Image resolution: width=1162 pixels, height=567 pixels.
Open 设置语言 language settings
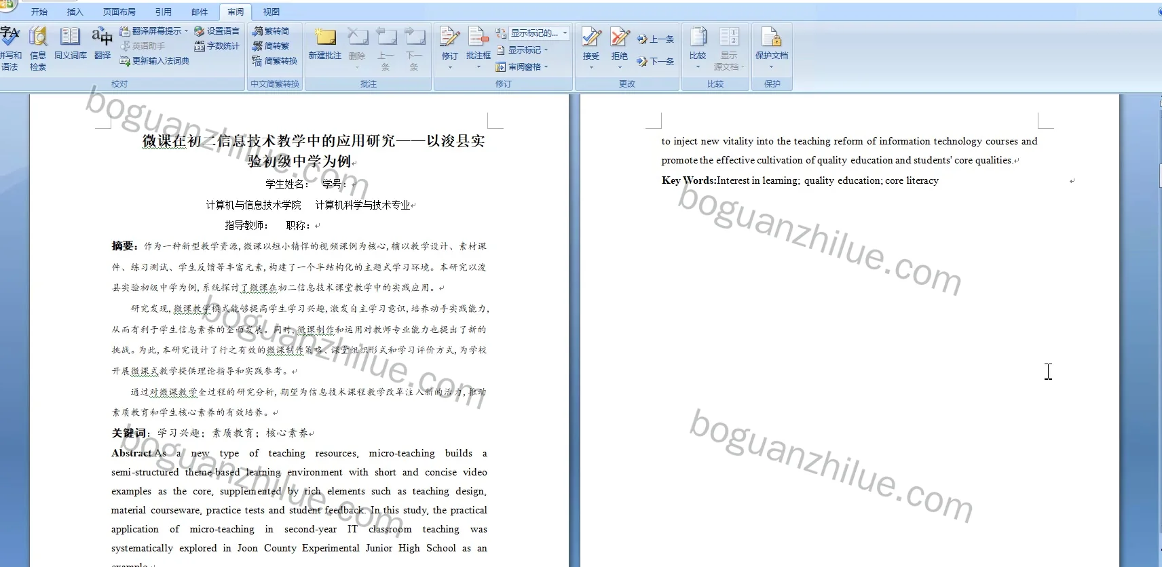click(217, 31)
